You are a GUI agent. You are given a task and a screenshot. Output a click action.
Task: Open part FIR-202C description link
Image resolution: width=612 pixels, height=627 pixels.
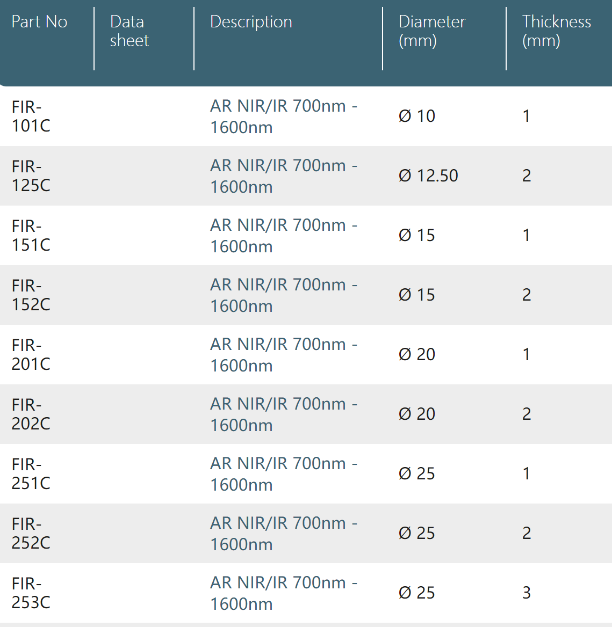pos(284,414)
